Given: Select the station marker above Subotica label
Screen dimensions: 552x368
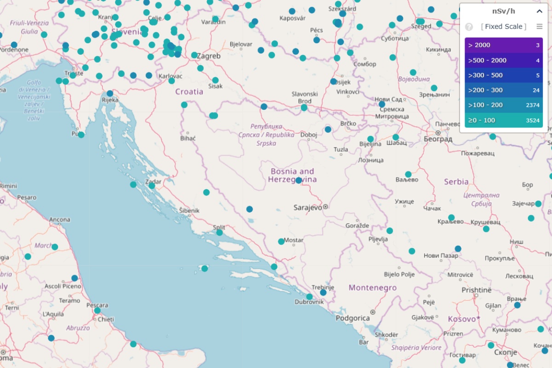Looking at the screenshot, I should [392, 25].
